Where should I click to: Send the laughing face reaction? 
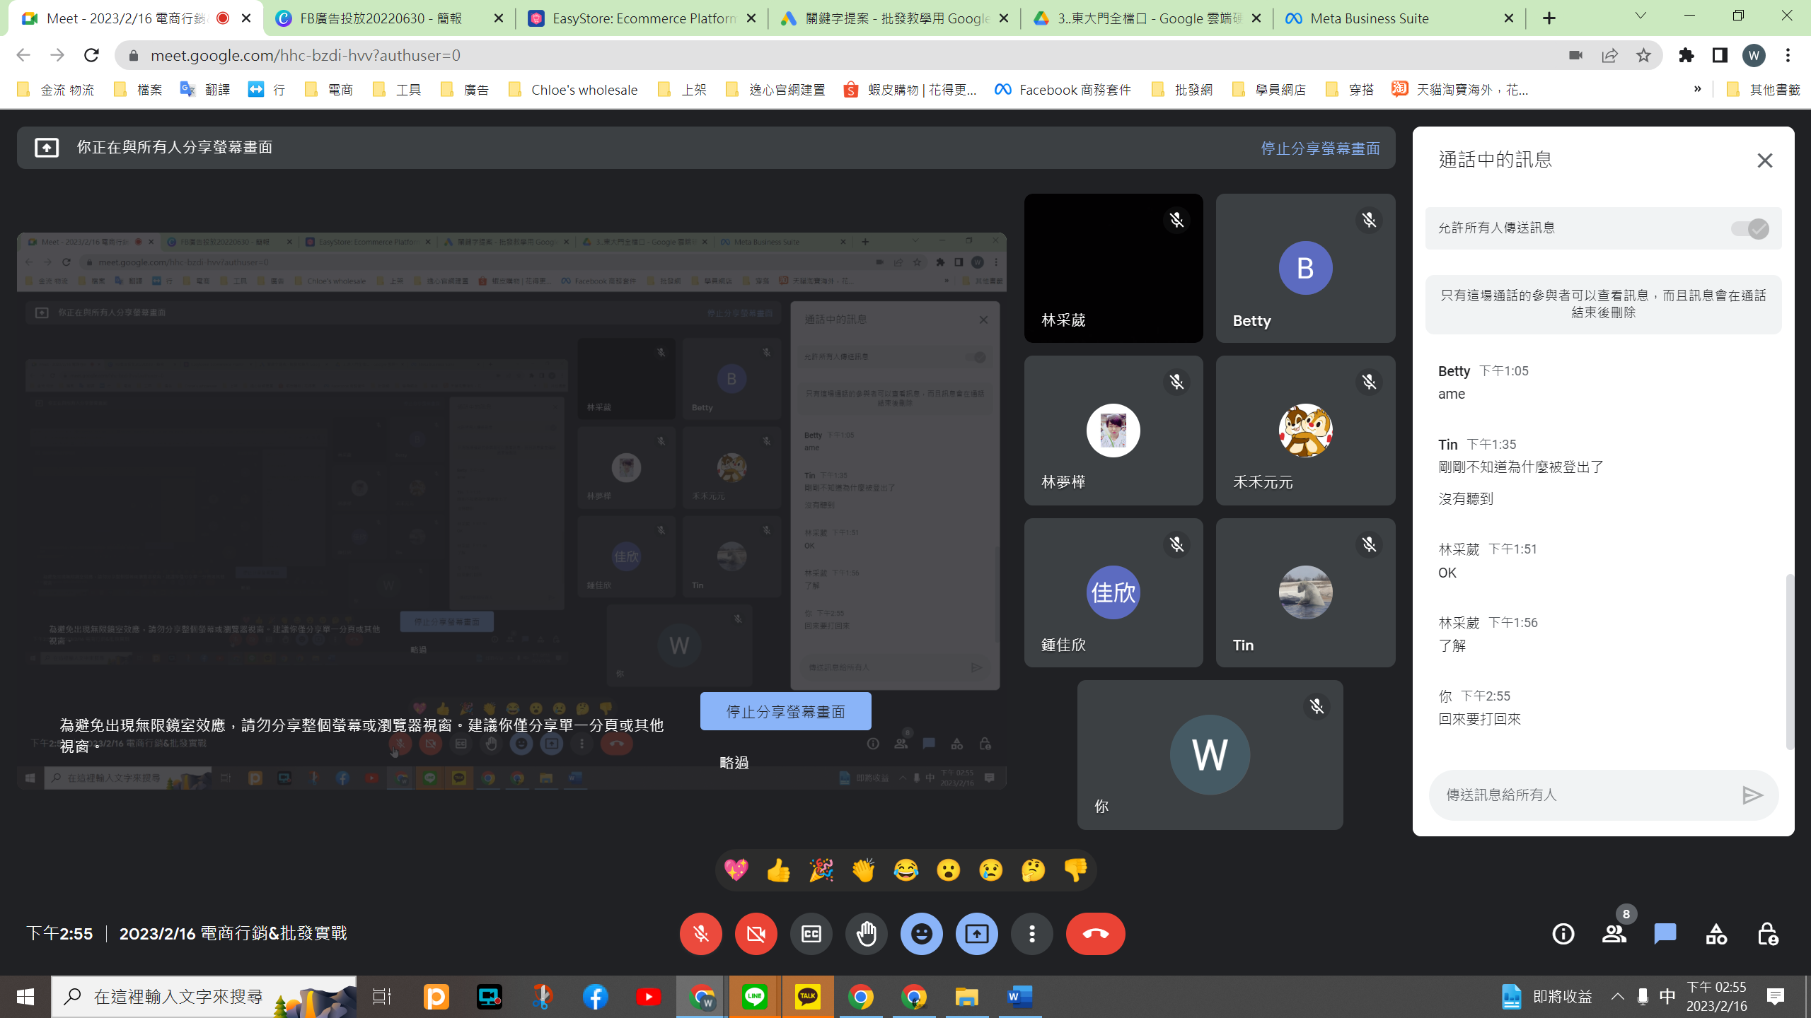pyautogui.click(x=905, y=870)
